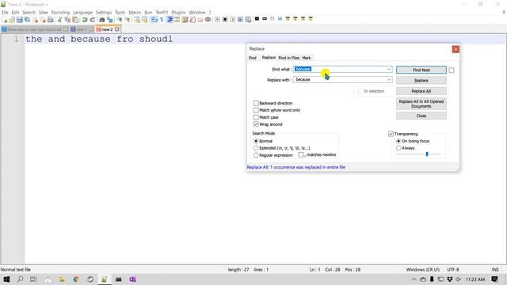
Task: Select Regular expression search mode
Action: point(256,155)
